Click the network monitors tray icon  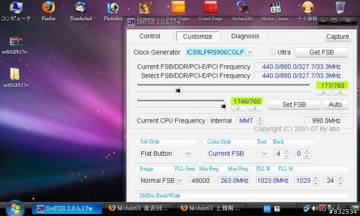[x=306, y=209]
